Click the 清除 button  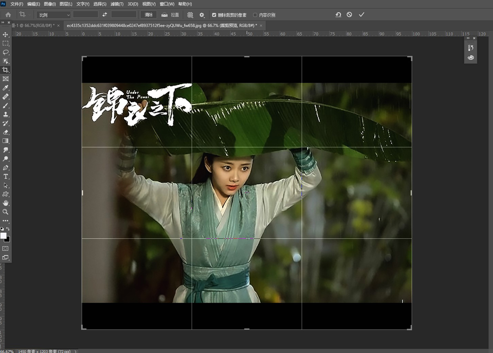(x=148, y=14)
